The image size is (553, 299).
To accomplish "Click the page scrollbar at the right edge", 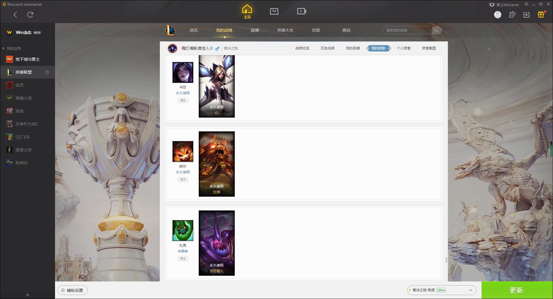I will pos(551,149).
